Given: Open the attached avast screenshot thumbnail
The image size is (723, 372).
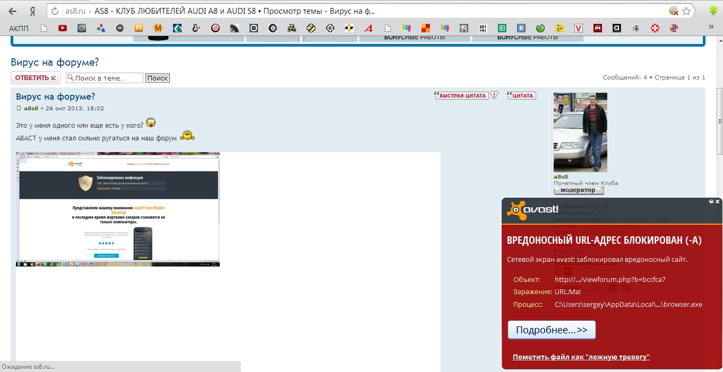Looking at the screenshot, I should pyautogui.click(x=118, y=209).
